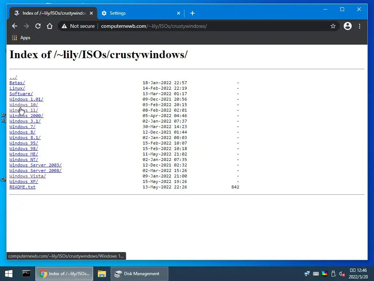Viewport: 374px width, 281px height.
Task: Go back using Chrome's back arrow
Action: tap(15, 26)
